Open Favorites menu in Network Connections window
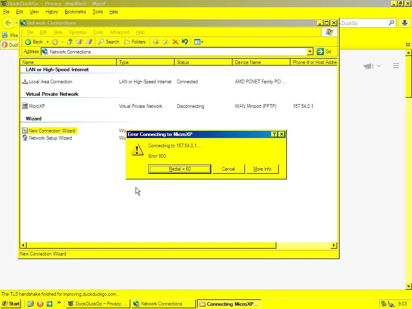 (78, 32)
